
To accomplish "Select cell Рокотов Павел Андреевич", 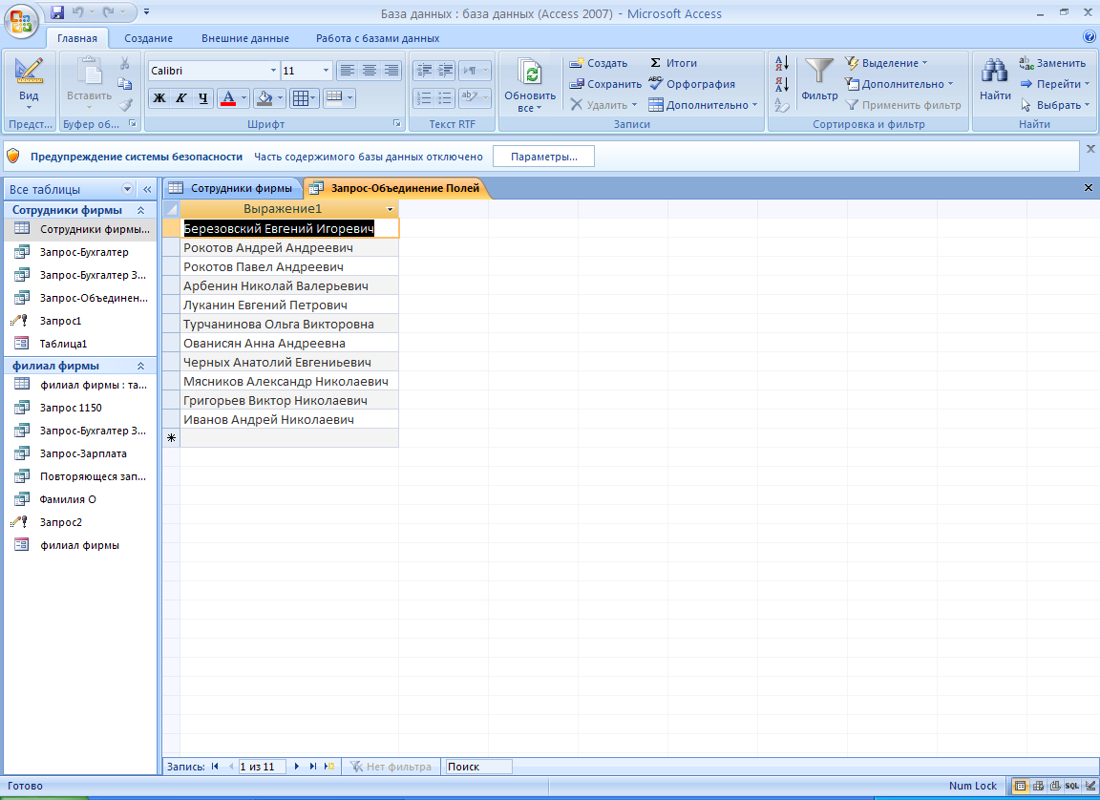I will point(289,267).
